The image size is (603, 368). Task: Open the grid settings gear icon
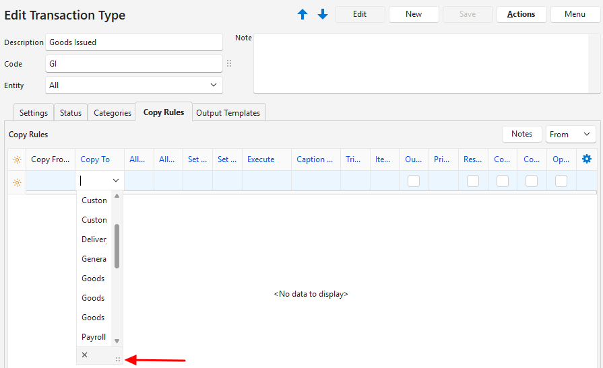tap(586, 159)
